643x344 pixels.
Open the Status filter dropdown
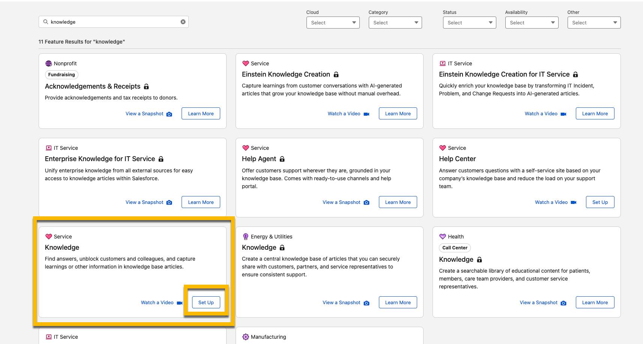click(x=469, y=23)
